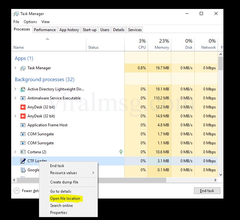
Task: Click the vertical scrollbar down arrow
Action: [x=221, y=175]
